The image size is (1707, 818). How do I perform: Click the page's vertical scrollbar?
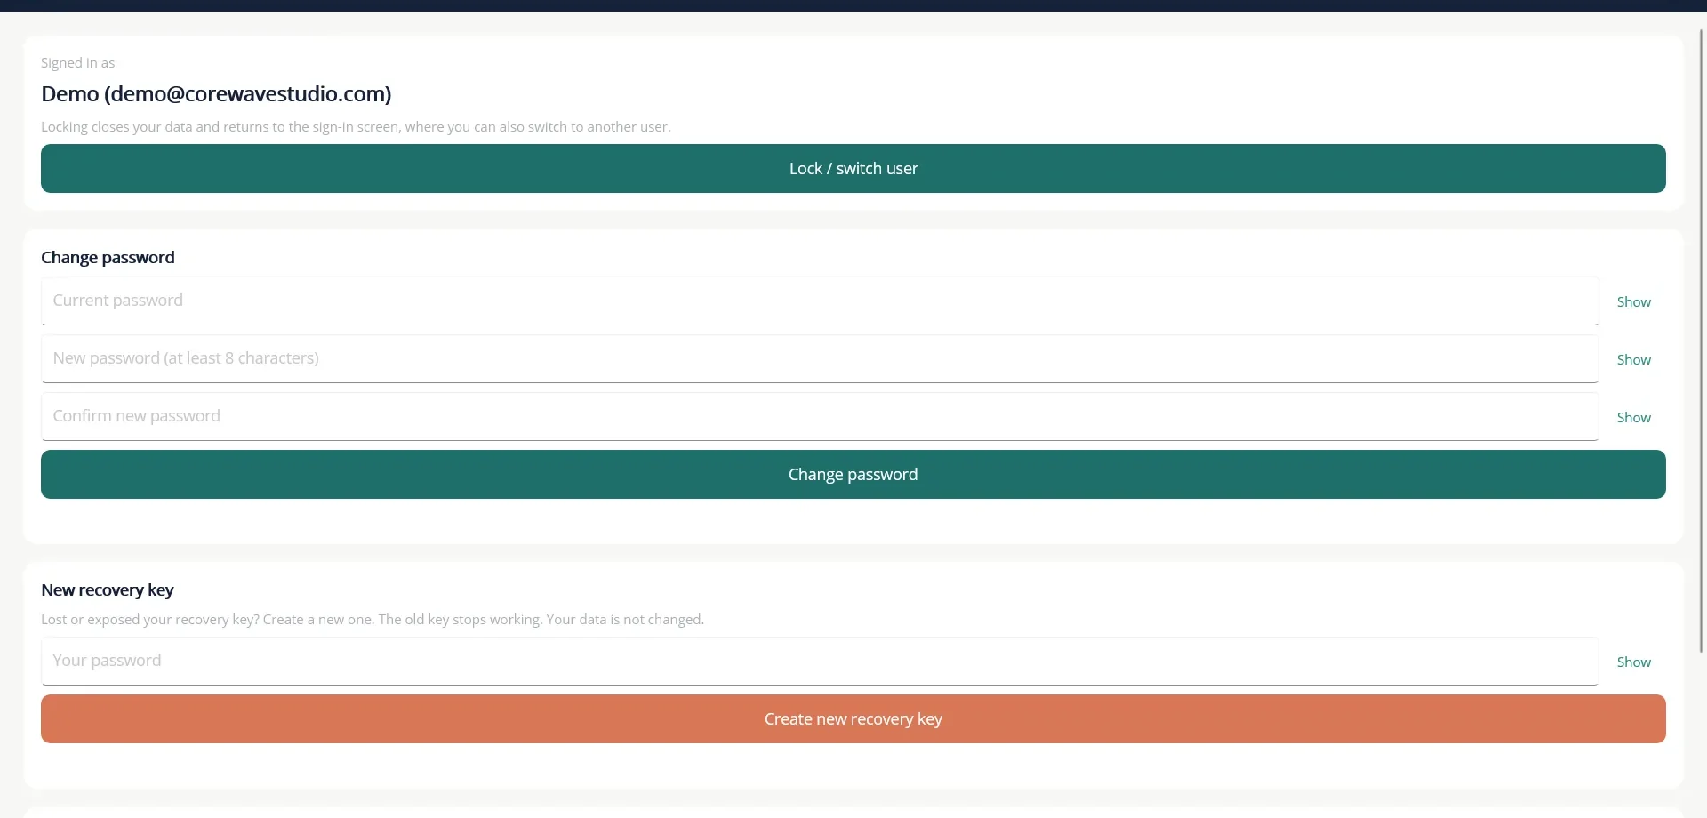click(x=1702, y=341)
